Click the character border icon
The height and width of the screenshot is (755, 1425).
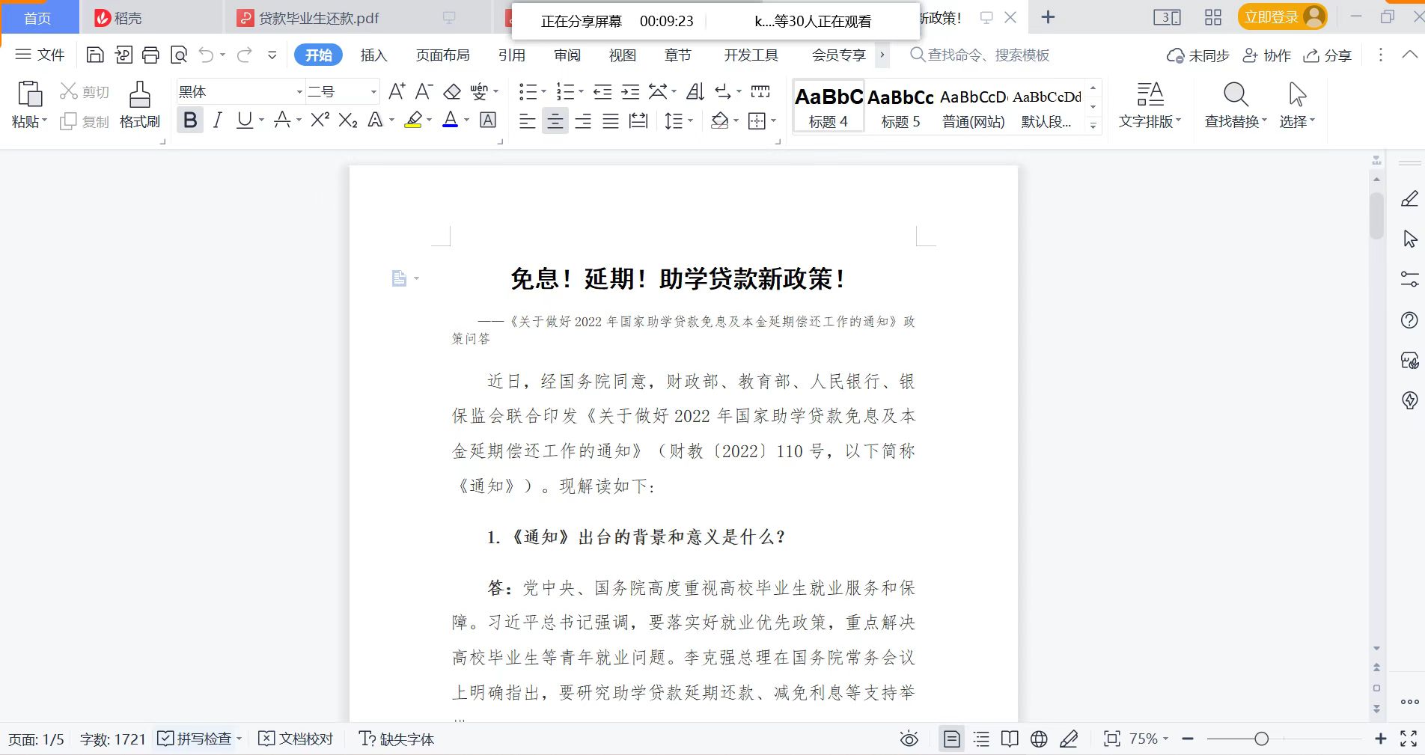[x=488, y=120]
